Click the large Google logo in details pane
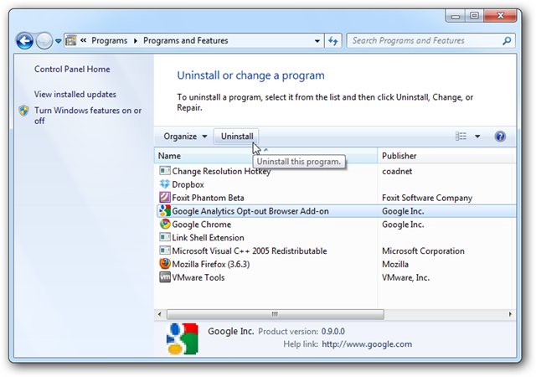This screenshot has width=536, height=377. (x=182, y=338)
